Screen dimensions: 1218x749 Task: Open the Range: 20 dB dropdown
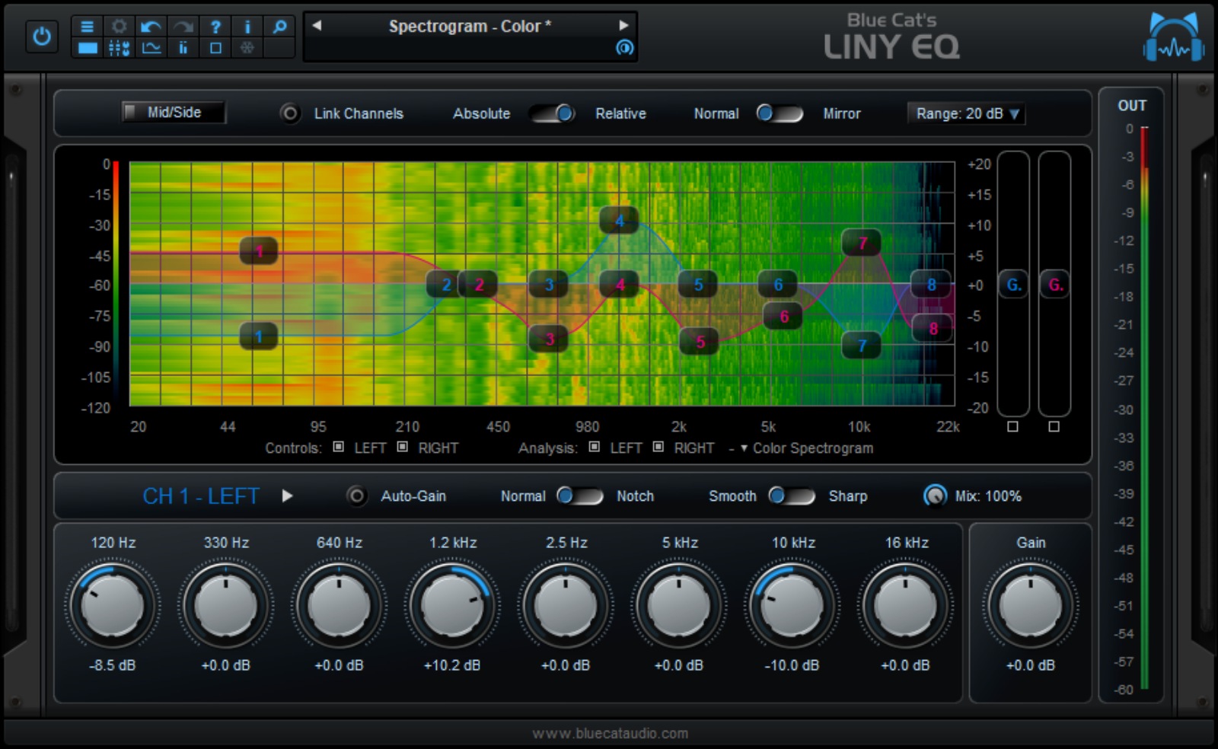pos(965,113)
